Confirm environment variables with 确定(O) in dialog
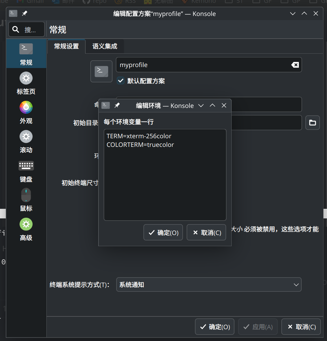Screen dimensions: 327x341 pos(163,232)
